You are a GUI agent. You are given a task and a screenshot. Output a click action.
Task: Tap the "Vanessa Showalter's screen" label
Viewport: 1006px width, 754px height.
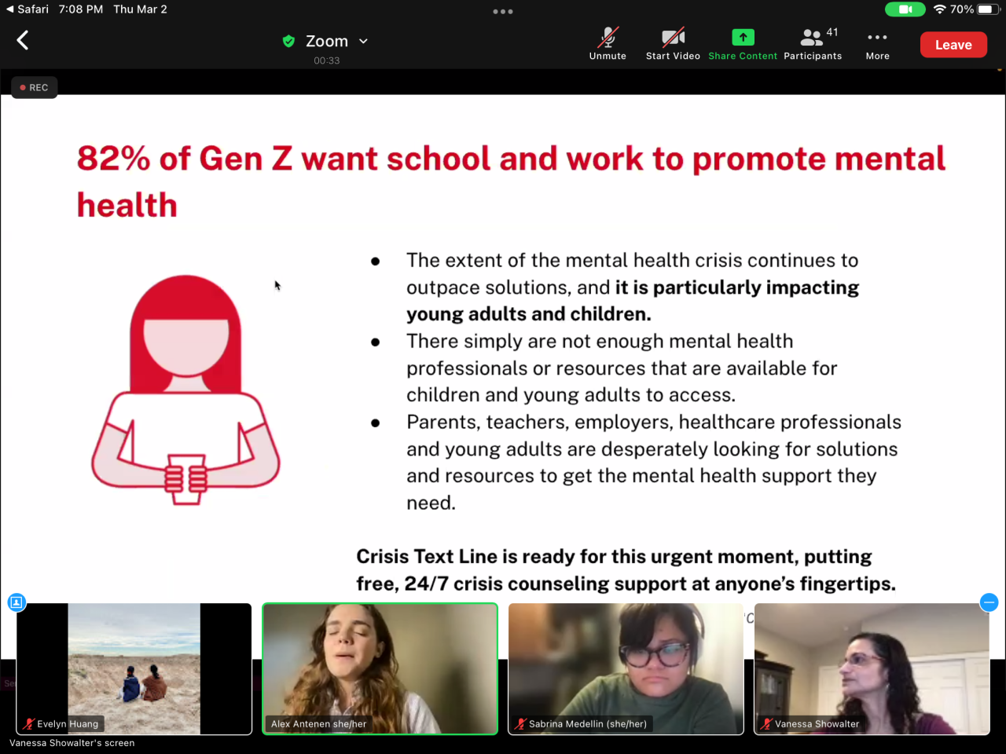(x=72, y=743)
